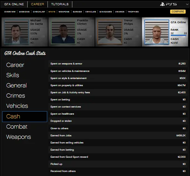Open the MINIGAMES submenu

pos(106,12)
